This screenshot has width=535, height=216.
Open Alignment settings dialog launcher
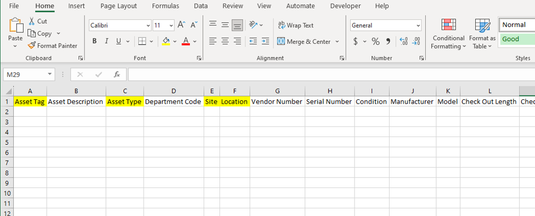point(342,58)
